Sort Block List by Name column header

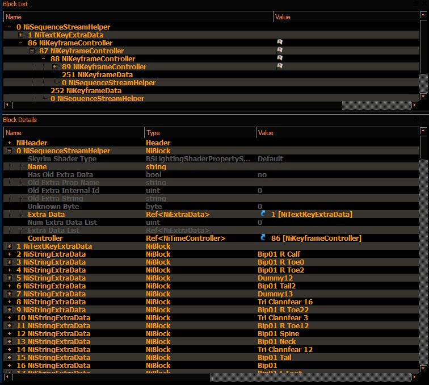point(138,17)
